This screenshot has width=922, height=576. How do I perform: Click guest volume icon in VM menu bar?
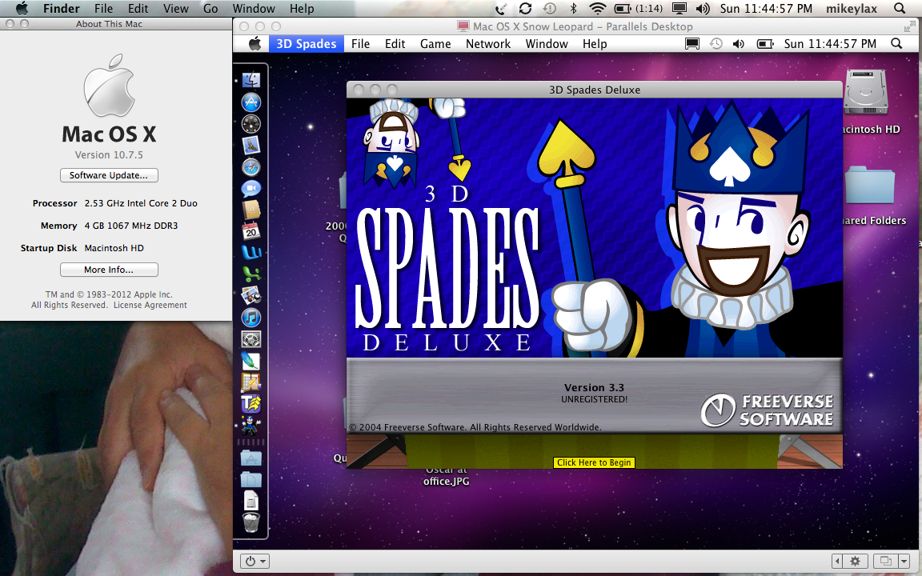739,44
